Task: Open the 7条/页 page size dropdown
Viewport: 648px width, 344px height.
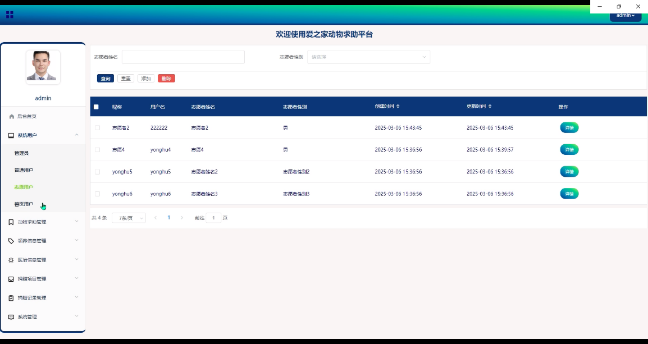Action: click(x=129, y=218)
